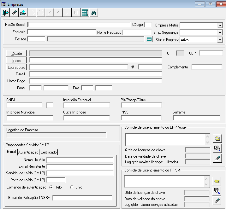The width and height of the screenshot is (226, 209).
Task: Click the last record navigation icon
Action: tap(76, 13)
